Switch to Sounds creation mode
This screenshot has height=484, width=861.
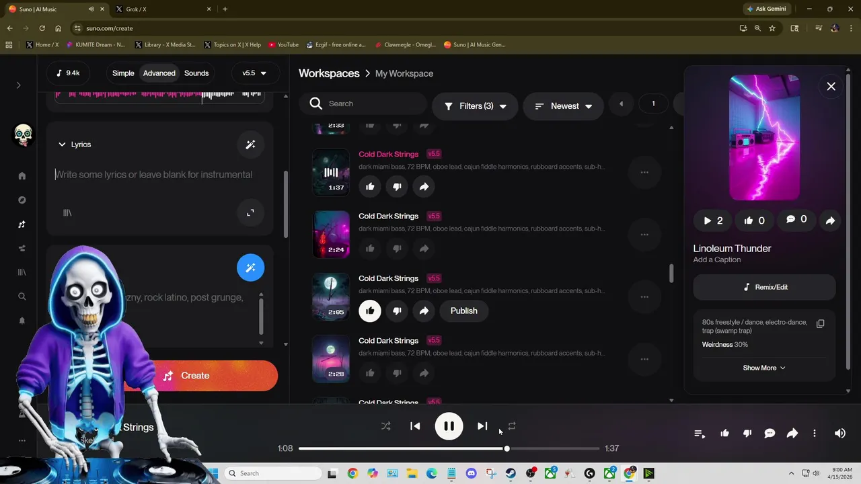tap(196, 73)
